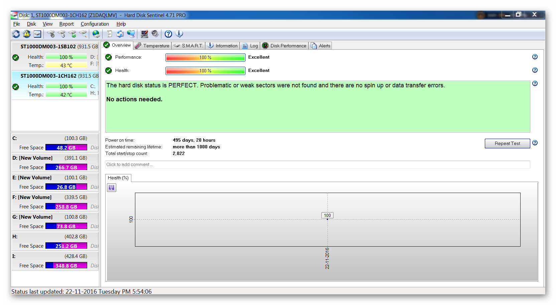Open the Configuration menu
The image size is (556, 305).
(95, 24)
